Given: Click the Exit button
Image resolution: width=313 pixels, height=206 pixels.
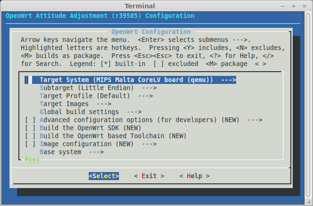Looking at the screenshot, I should pyautogui.click(x=149, y=176).
